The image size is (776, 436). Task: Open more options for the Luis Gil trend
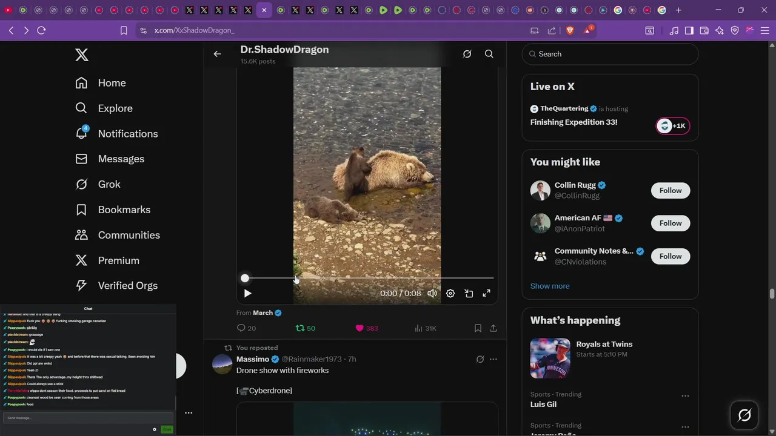point(685,396)
